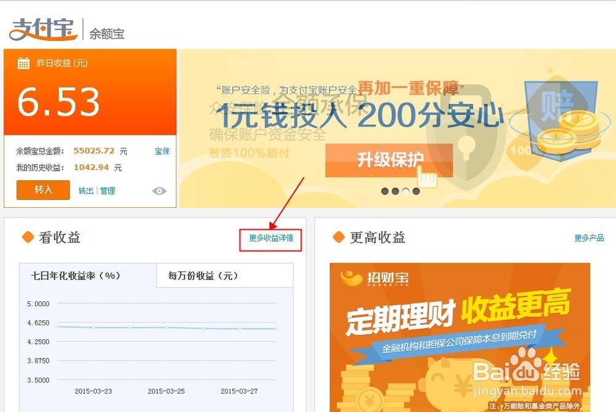Open the 管理 manage link

pyautogui.click(x=107, y=191)
